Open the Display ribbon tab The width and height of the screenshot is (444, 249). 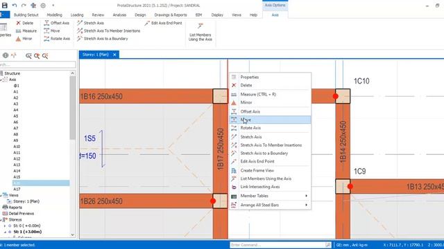tap(217, 15)
